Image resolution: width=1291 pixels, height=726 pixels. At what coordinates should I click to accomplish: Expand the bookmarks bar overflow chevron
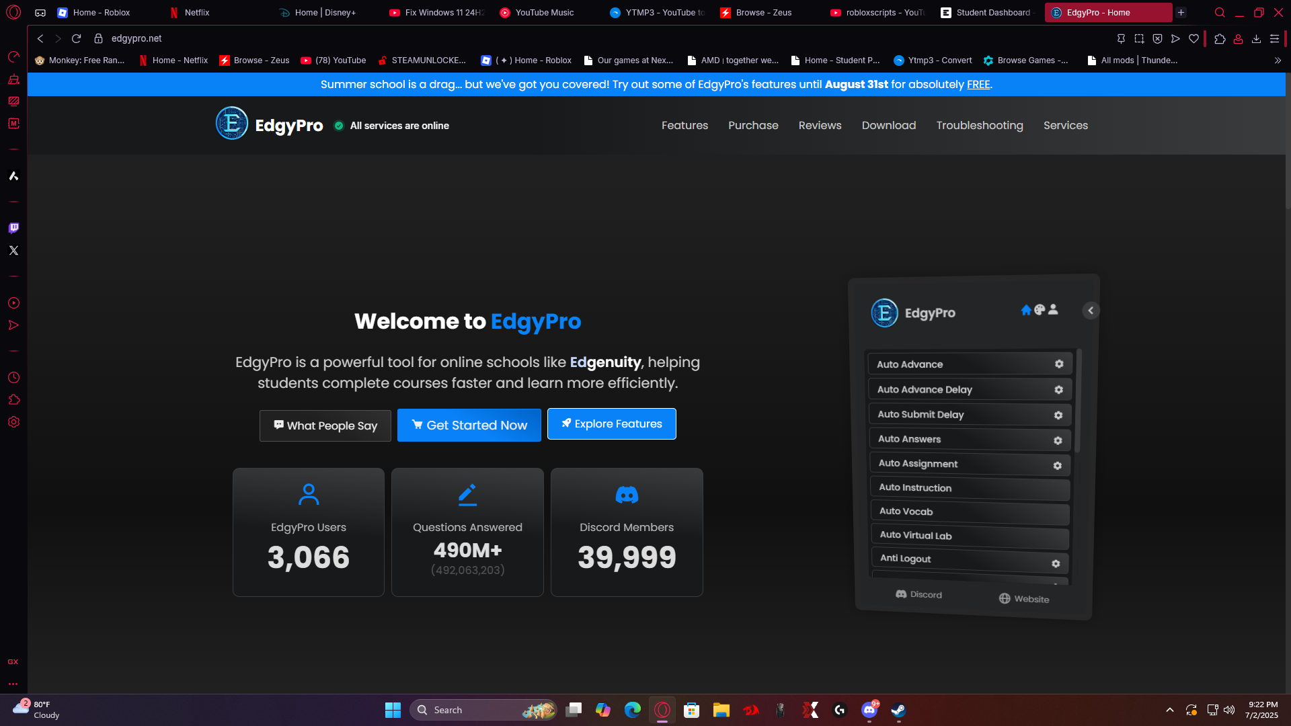[1278, 61]
